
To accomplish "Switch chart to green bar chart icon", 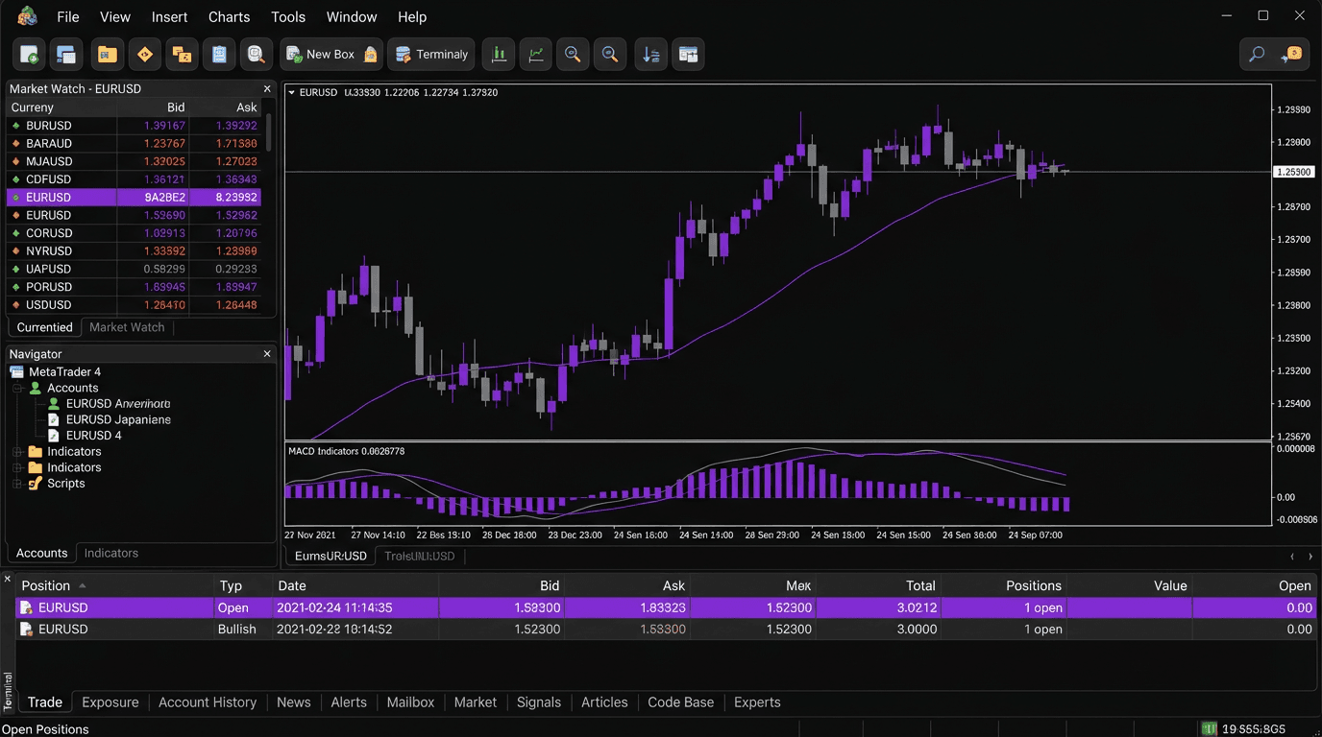I will [499, 55].
